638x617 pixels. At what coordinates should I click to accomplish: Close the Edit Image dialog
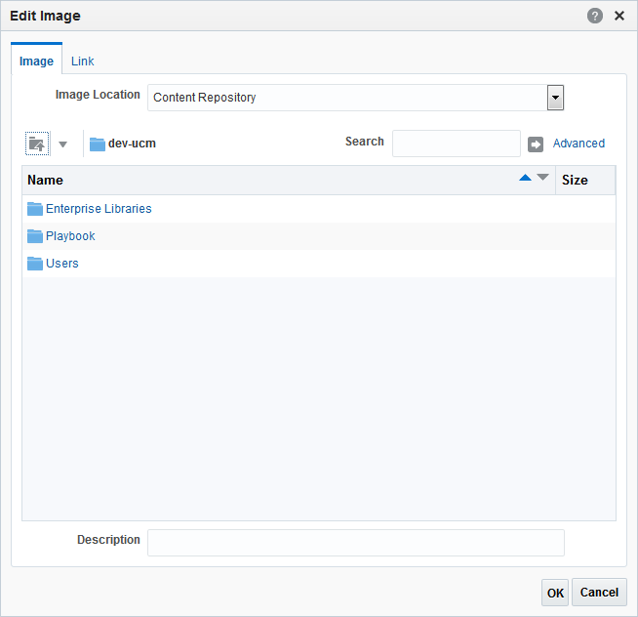click(x=619, y=16)
